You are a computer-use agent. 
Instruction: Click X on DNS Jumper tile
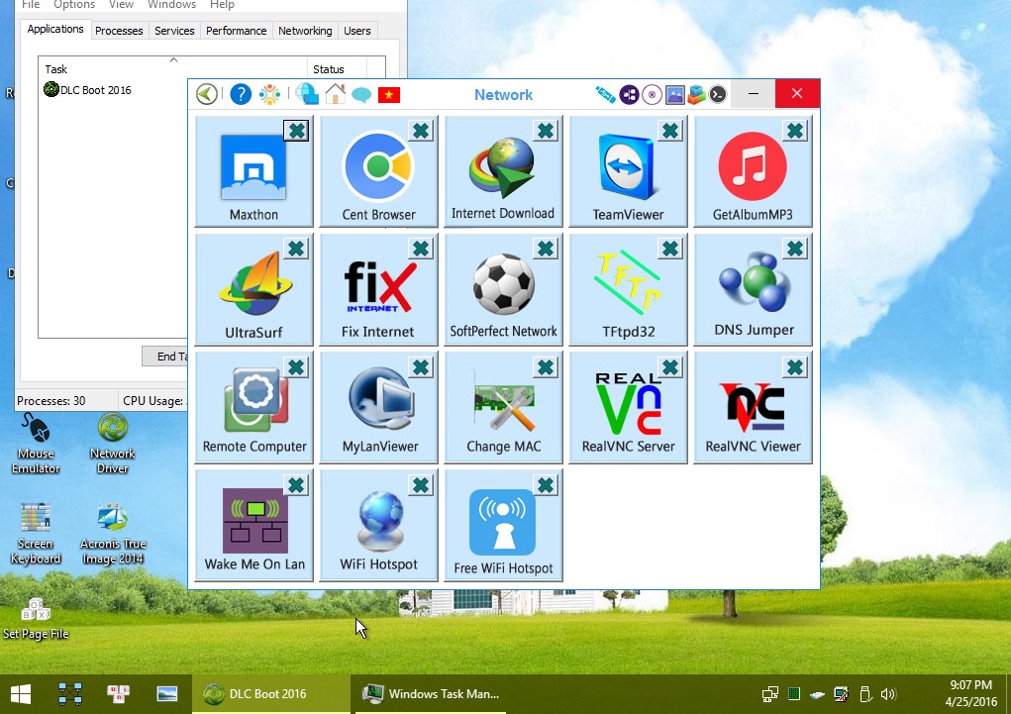point(795,249)
